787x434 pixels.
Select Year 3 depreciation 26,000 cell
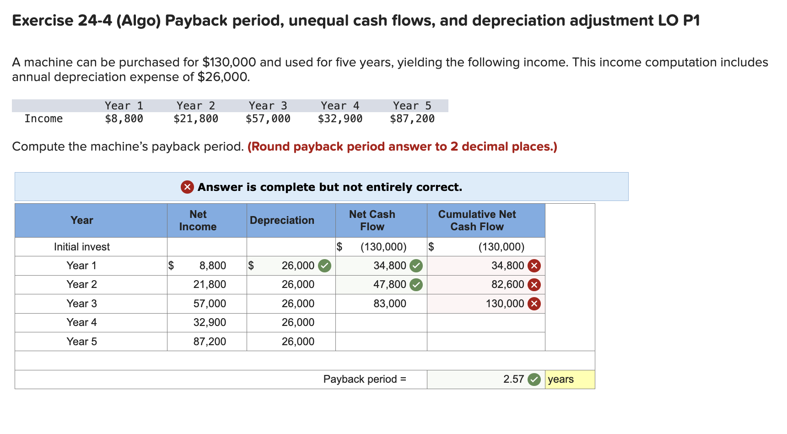click(291, 304)
